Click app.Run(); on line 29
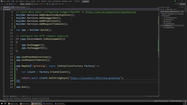The image size is (187, 105). pyautogui.click(x=23, y=87)
